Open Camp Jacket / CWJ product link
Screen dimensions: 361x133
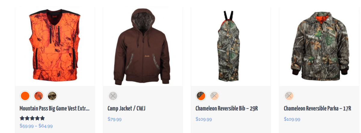click(x=127, y=109)
